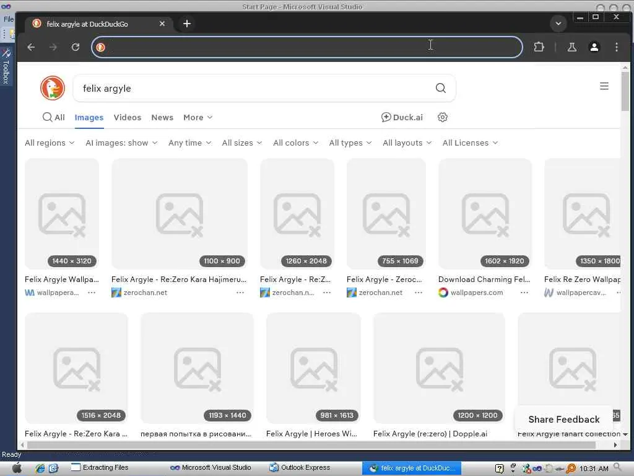Click the browser address bar
The image size is (634, 476).
[307, 47]
